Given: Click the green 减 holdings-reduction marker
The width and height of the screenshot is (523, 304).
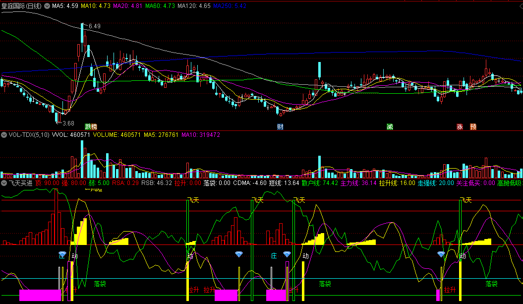Looking at the screenshot, I should [390, 127].
